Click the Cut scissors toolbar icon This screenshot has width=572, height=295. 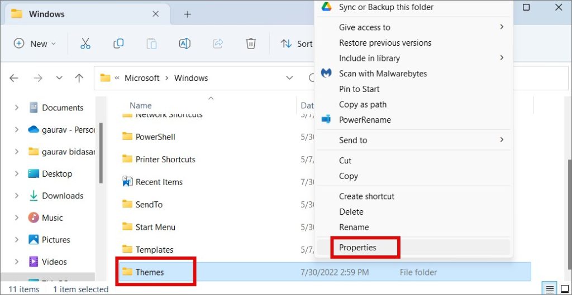click(85, 43)
